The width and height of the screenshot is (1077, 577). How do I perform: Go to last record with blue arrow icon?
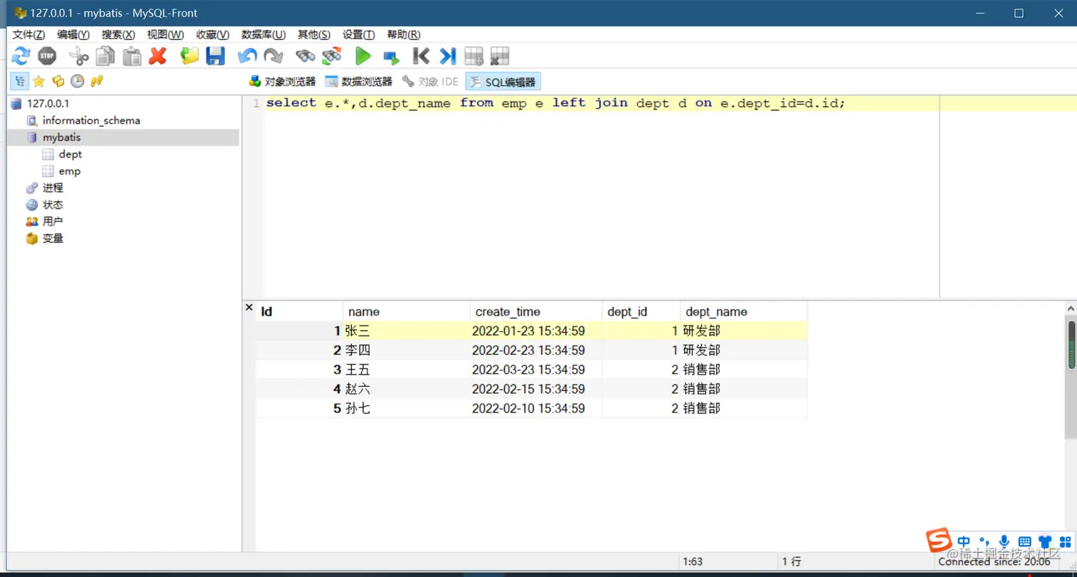tap(447, 56)
